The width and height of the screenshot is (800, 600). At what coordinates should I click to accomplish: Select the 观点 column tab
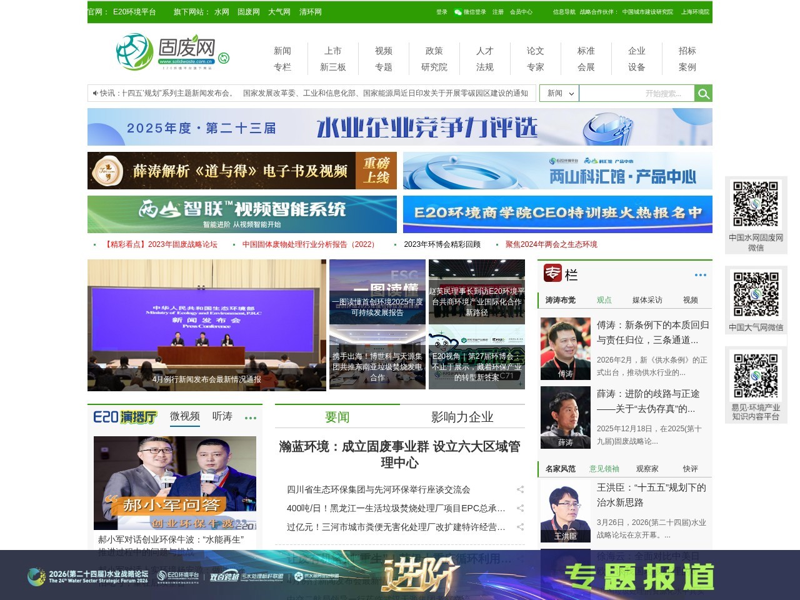[x=604, y=300]
